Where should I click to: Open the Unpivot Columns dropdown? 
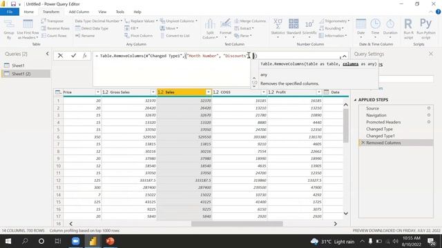point(179,21)
